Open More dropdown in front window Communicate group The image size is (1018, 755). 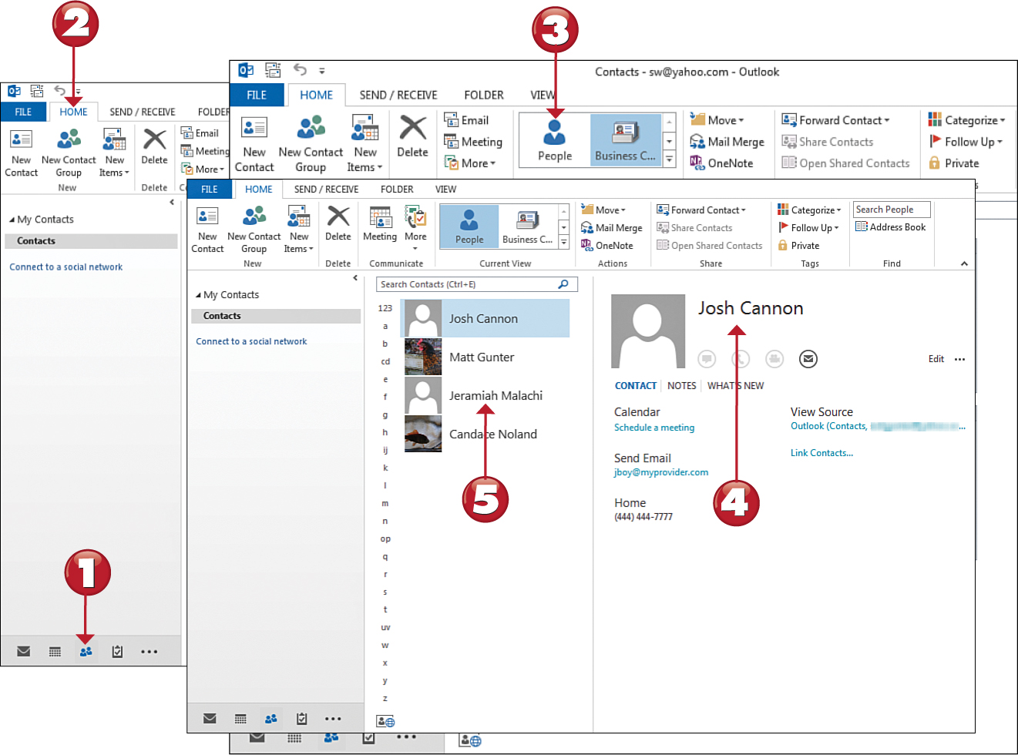click(x=415, y=226)
